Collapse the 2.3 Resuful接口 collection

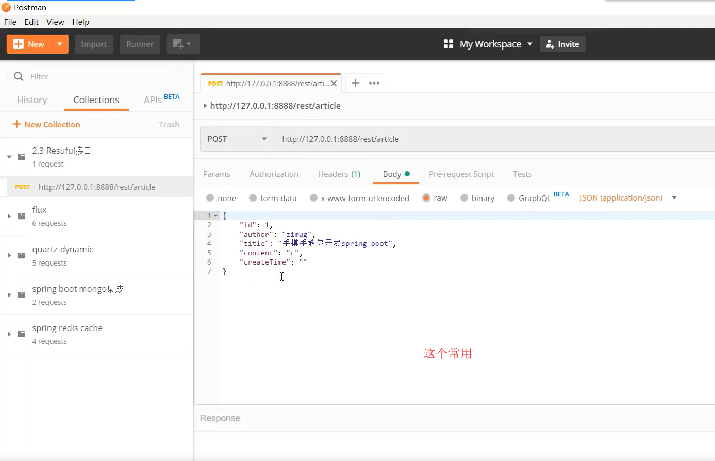coord(9,157)
